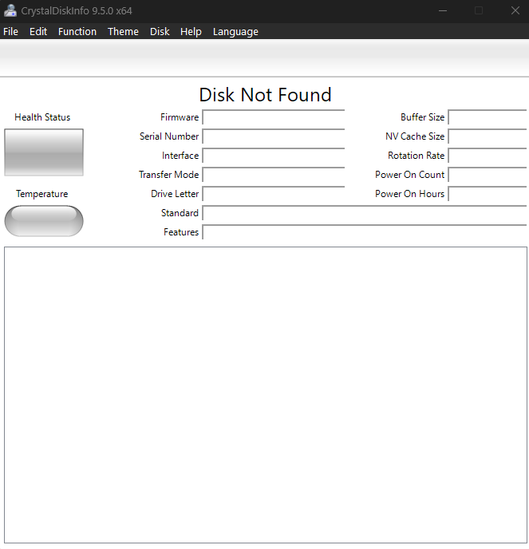Image resolution: width=529 pixels, height=549 pixels.
Task: Minimize the CrystalDiskInfo window
Action: 443,11
